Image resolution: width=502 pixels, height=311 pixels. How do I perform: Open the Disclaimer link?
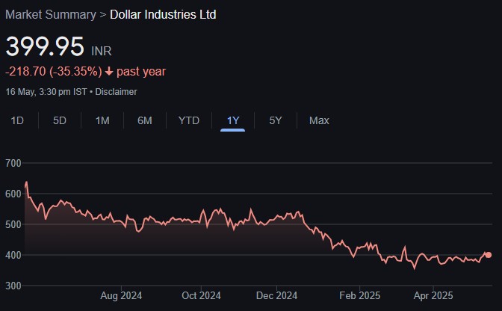(116, 92)
